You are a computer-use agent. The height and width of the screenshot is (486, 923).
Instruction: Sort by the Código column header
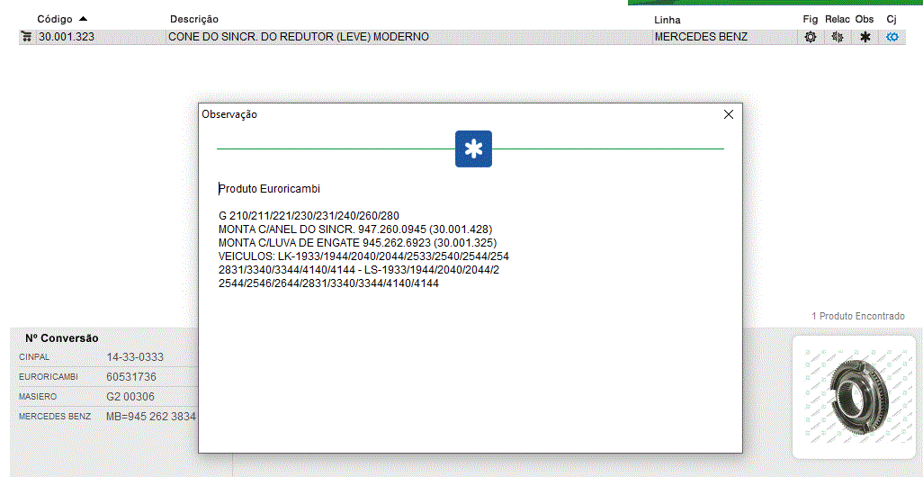coord(55,19)
